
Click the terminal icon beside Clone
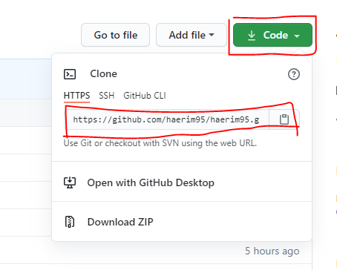pyautogui.click(x=70, y=74)
